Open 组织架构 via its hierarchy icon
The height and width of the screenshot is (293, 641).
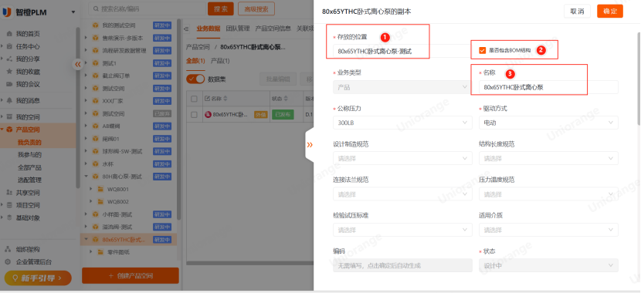pyautogui.click(x=8, y=249)
